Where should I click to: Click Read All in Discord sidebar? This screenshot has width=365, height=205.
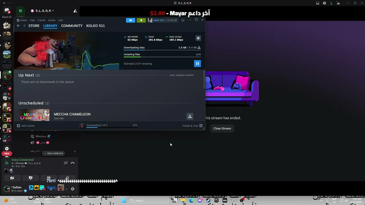(7, 17)
